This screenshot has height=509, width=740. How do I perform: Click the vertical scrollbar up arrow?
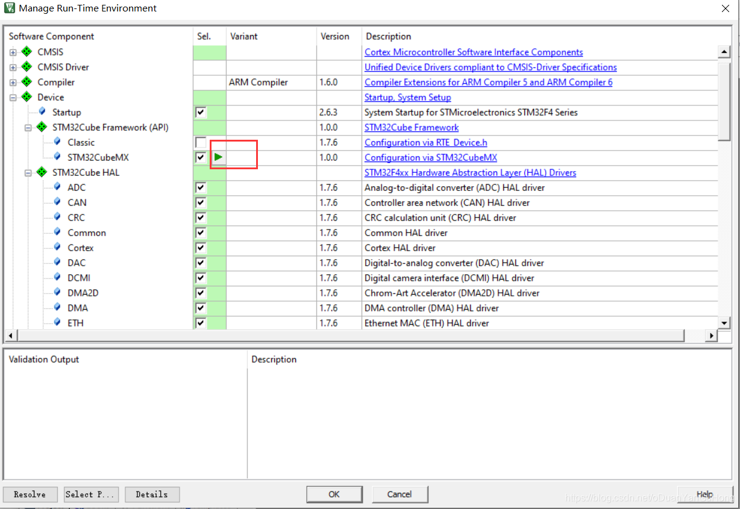tap(725, 52)
